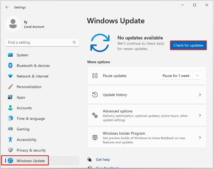Click the Gaming controller icon
214x169 pixels.
click(10, 129)
